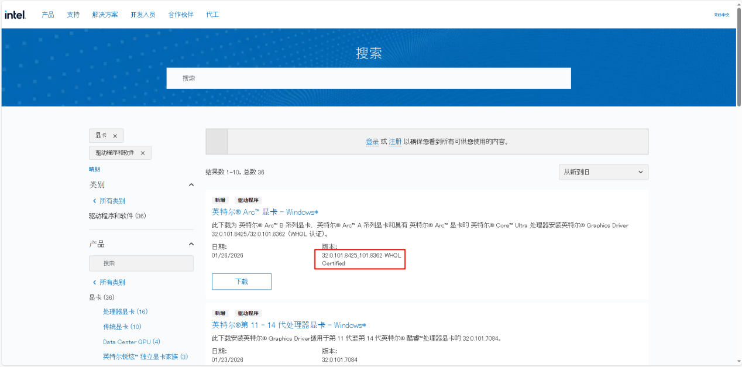Collapse the 类别 section chevron
This screenshot has height=367, width=742.
191,185
